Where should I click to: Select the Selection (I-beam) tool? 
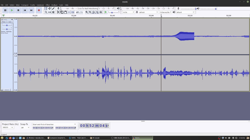[x=46, y=8]
